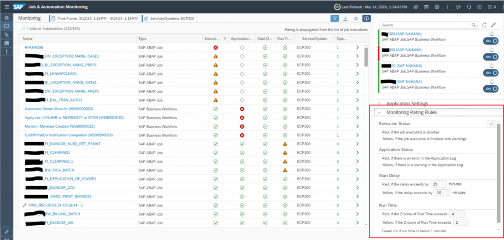Click the Service/System column header
Viewport: 504px width, 240px height.
[315, 38]
